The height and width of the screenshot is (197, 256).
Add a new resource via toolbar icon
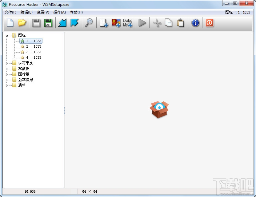(x=103, y=23)
